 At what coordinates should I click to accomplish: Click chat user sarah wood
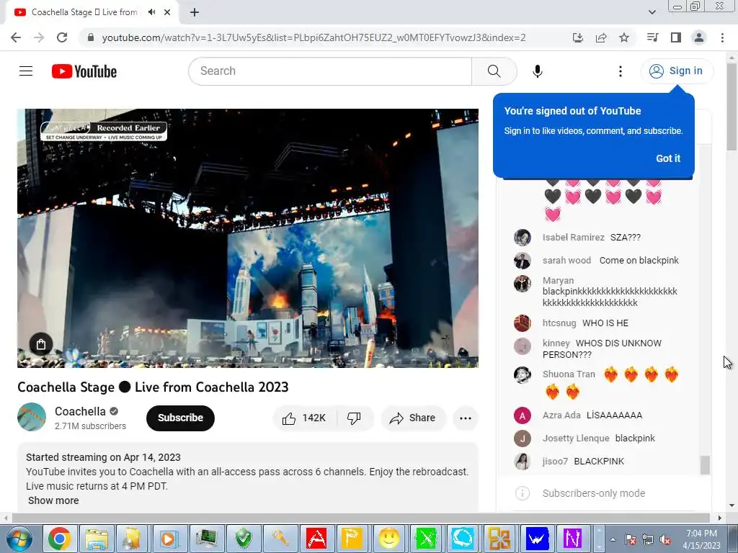coord(566,261)
